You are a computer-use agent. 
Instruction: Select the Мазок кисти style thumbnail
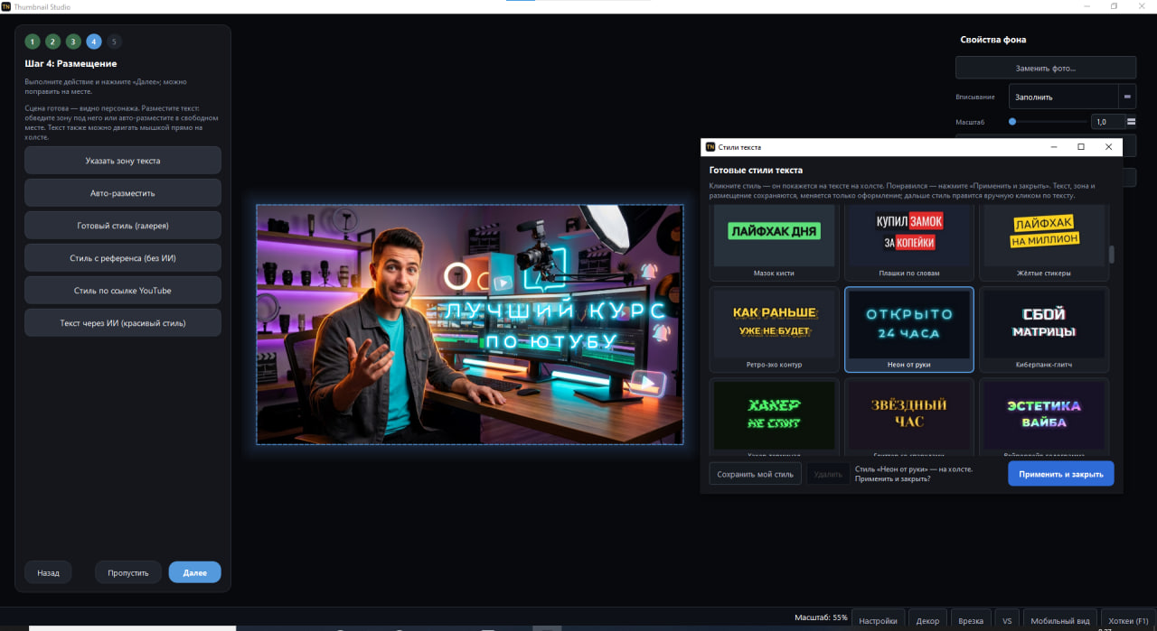[774, 240]
